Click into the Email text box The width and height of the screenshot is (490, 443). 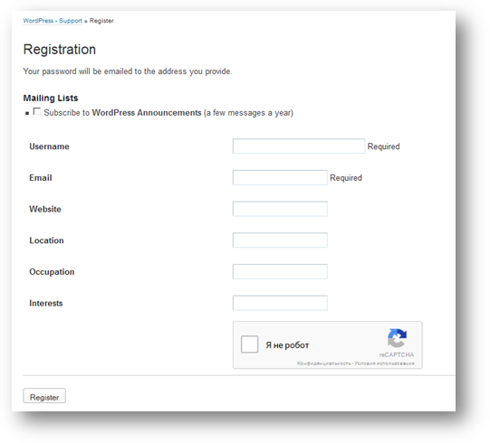(x=280, y=177)
